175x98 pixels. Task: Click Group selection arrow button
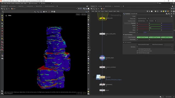[172, 16]
